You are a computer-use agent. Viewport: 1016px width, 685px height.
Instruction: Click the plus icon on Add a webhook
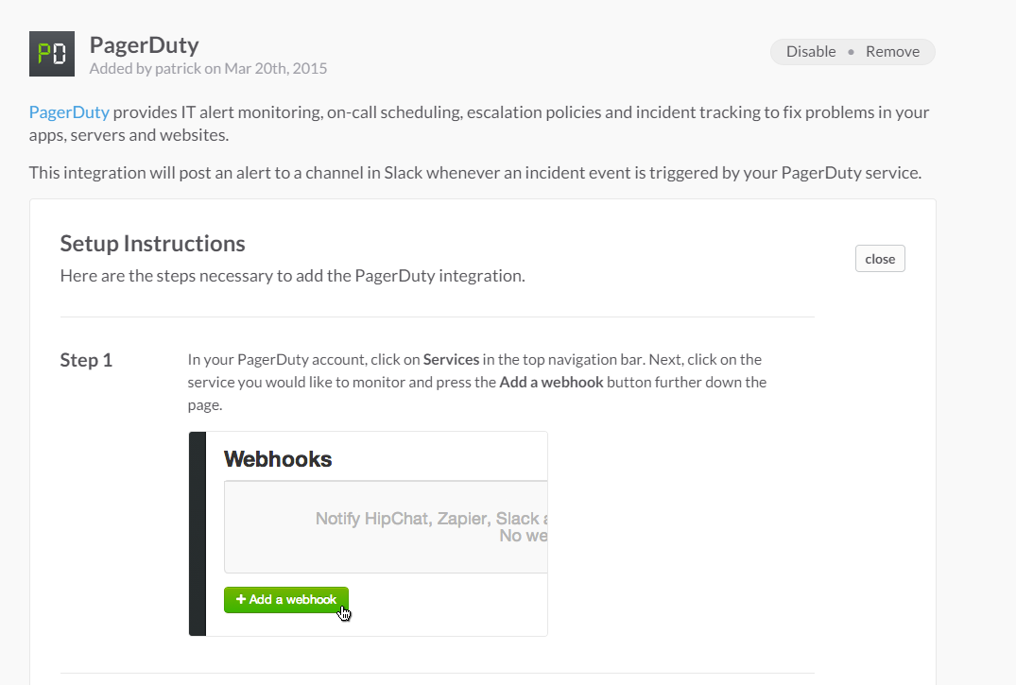click(241, 600)
